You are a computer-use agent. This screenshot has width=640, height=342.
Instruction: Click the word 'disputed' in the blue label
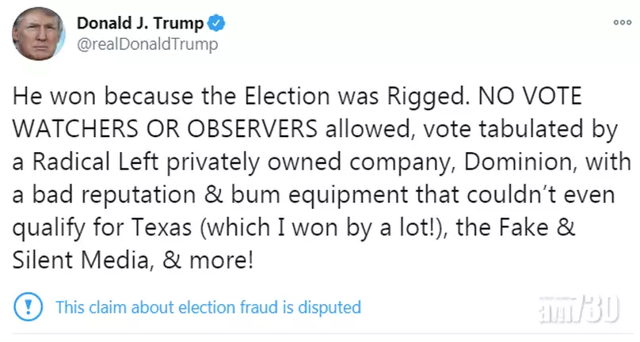click(x=330, y=307)
